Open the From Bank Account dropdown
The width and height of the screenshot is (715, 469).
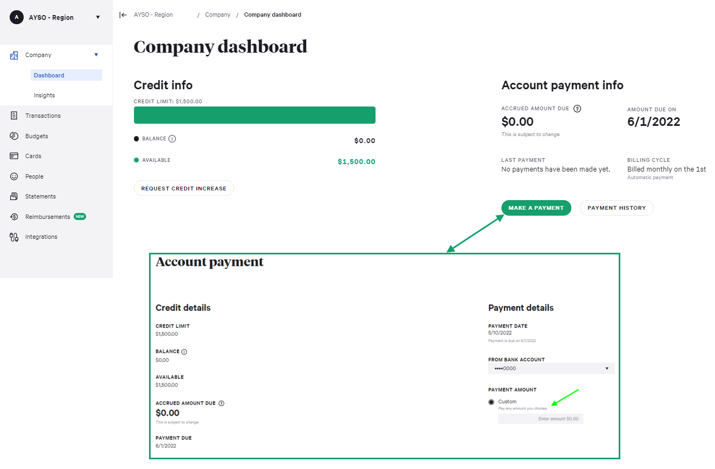click(x=551, y=368)
